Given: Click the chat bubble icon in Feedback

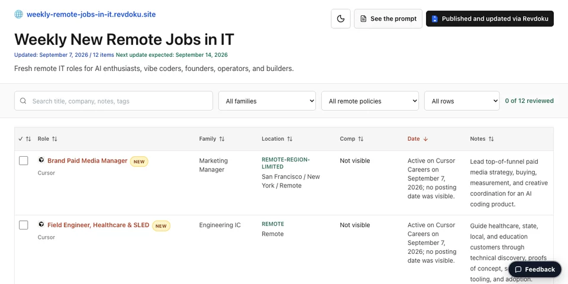Looking at the screenshot, I should tap(518, 269).
